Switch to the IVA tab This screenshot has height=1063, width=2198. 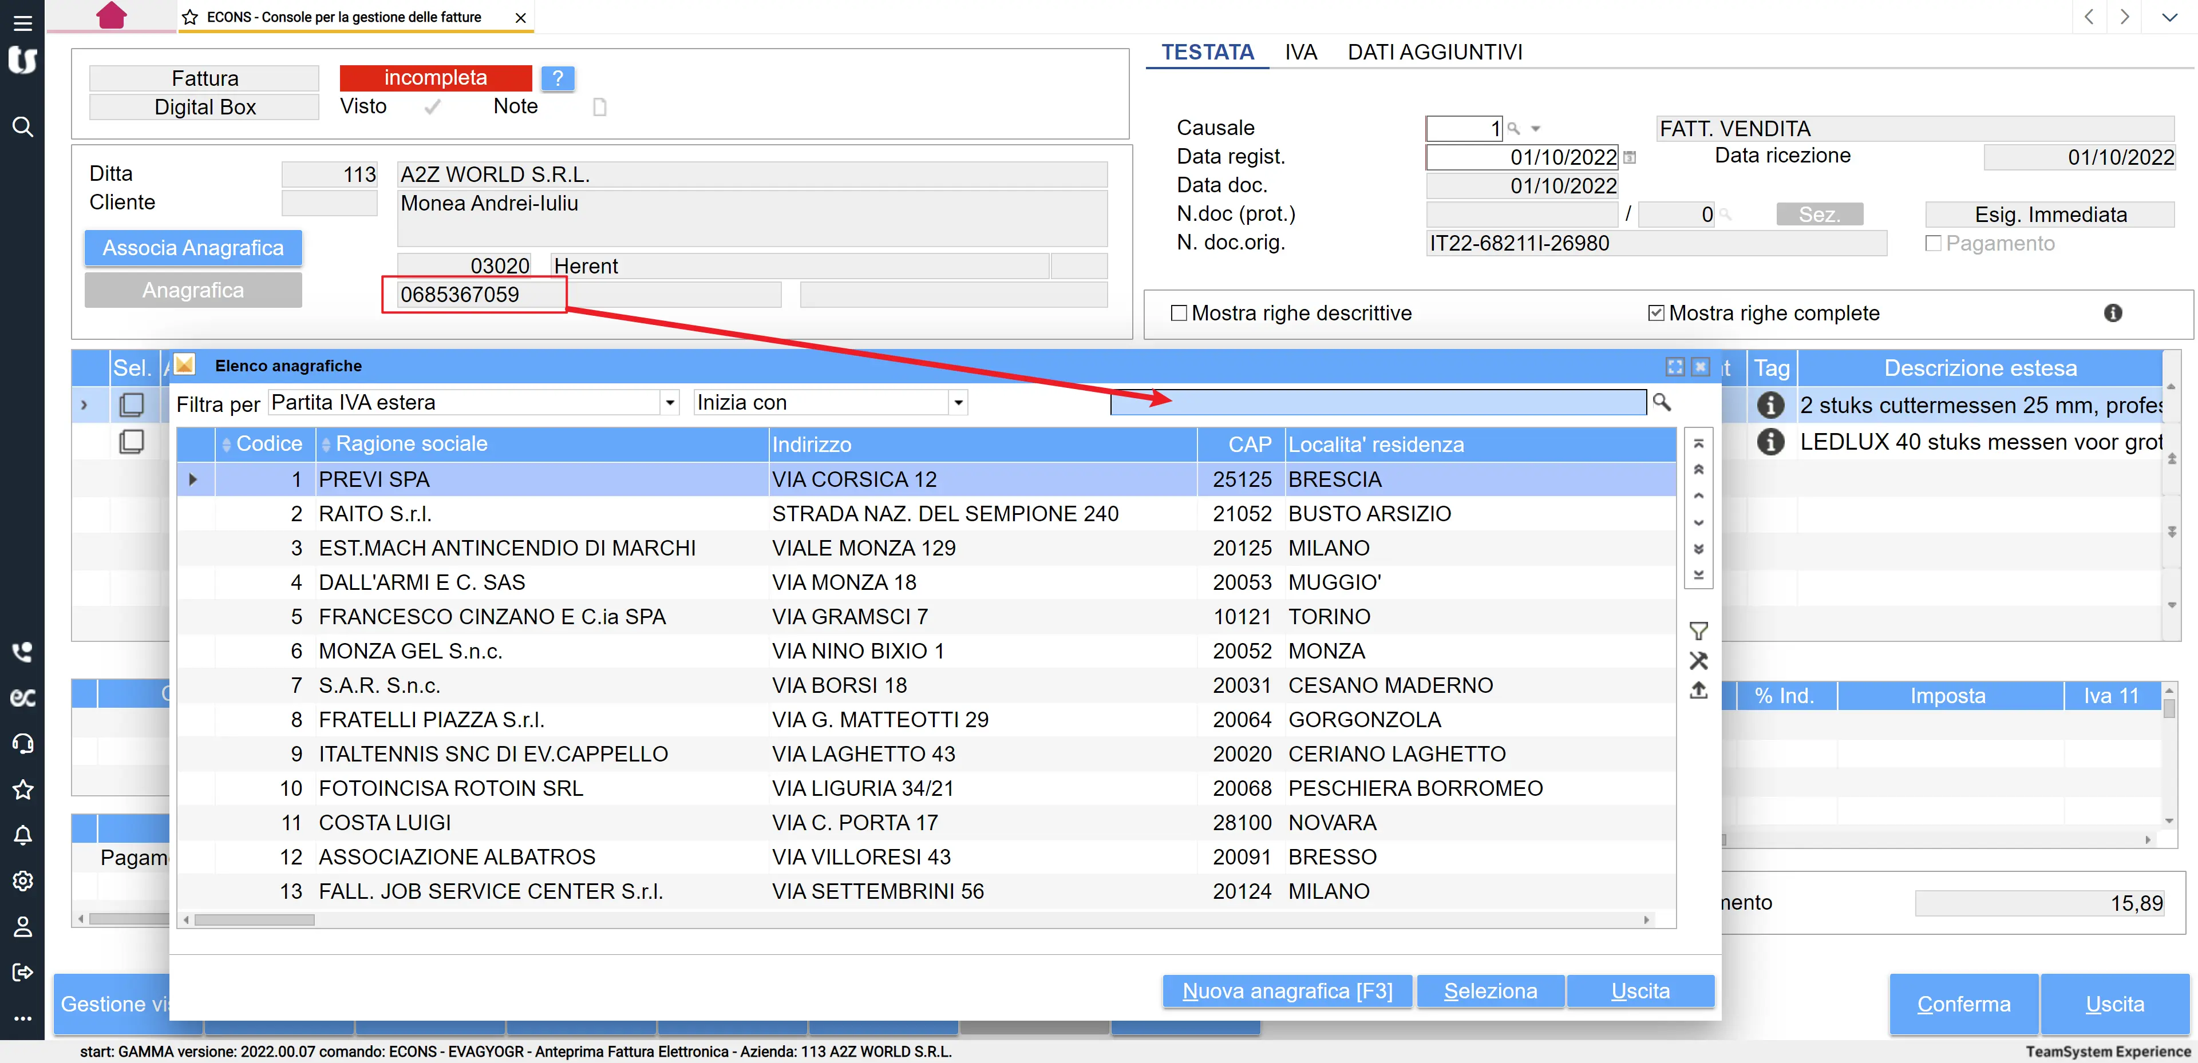tap(1299, 52)
